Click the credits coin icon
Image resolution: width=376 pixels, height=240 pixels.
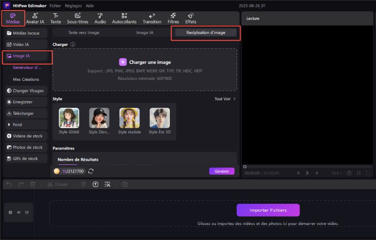[x=57, y=171]
